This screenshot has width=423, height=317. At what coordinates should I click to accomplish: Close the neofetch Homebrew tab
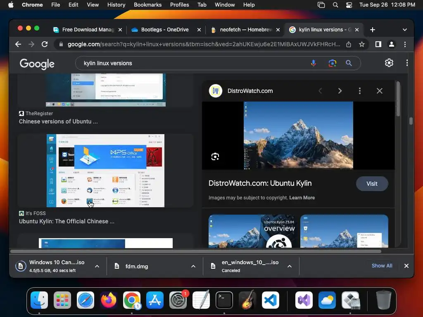point(278,30)
